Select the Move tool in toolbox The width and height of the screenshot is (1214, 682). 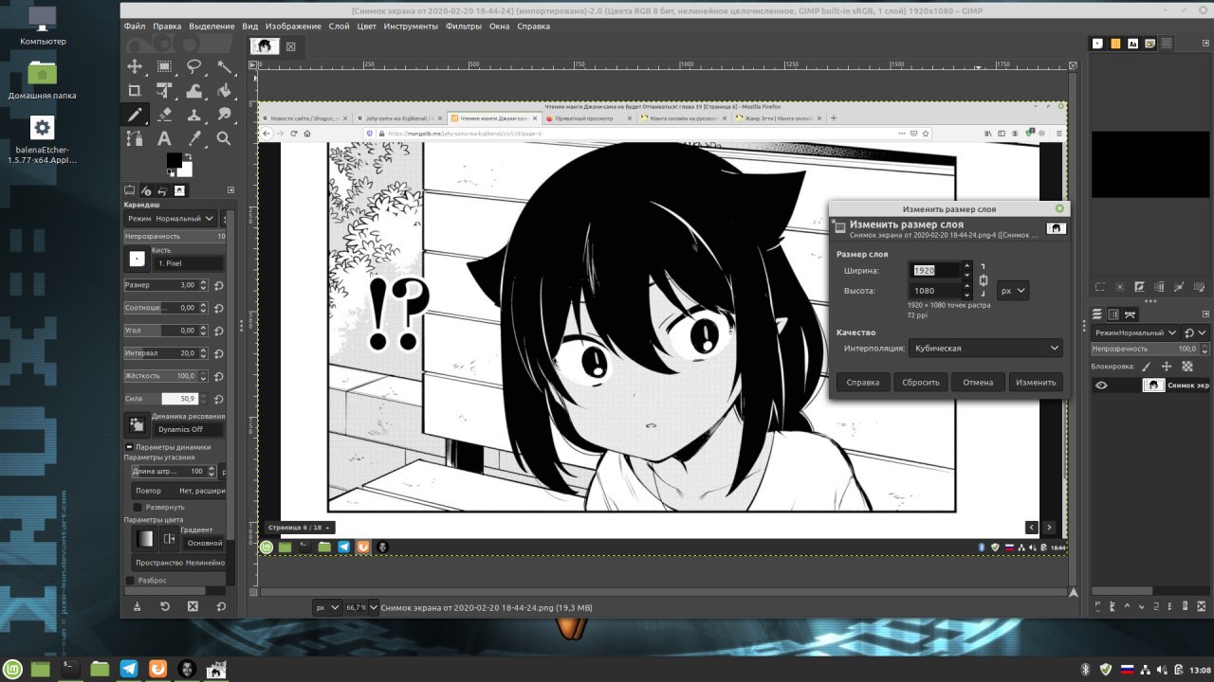tap(135, 66)
